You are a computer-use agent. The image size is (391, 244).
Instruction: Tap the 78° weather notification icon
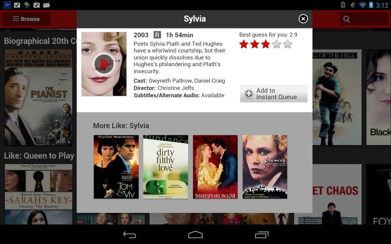(7, 5)
